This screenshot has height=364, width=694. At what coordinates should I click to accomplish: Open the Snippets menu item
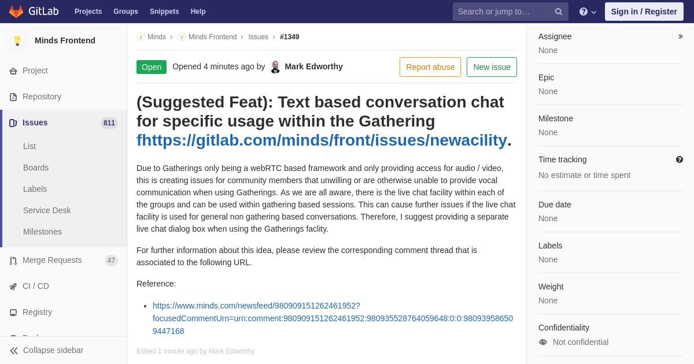tap(164, 12)
